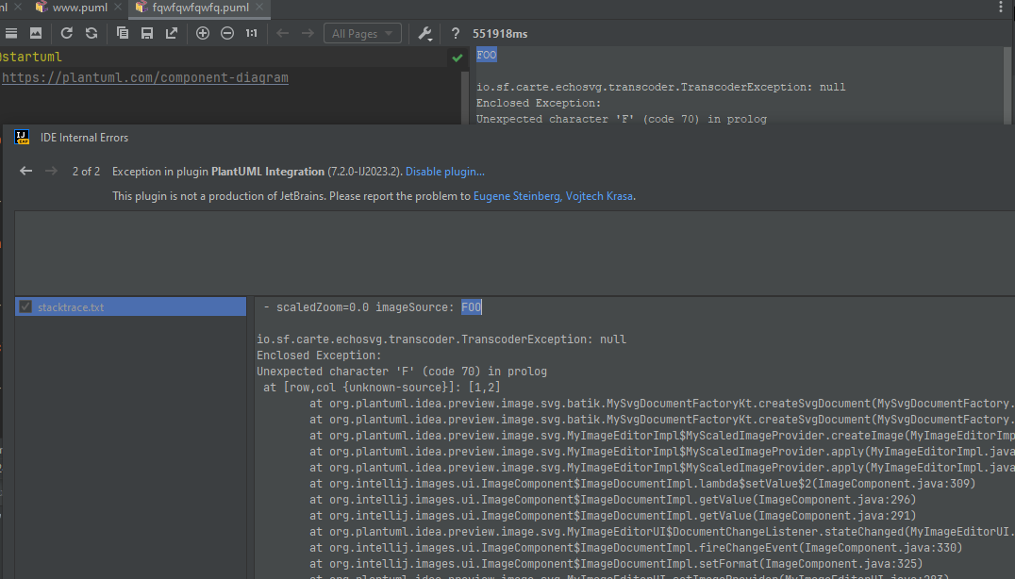Open the plantuml.com component-diagram link

[x=145, y=77]
